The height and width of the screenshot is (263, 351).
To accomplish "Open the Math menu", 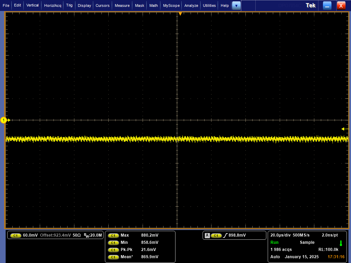I will point(154,5).
